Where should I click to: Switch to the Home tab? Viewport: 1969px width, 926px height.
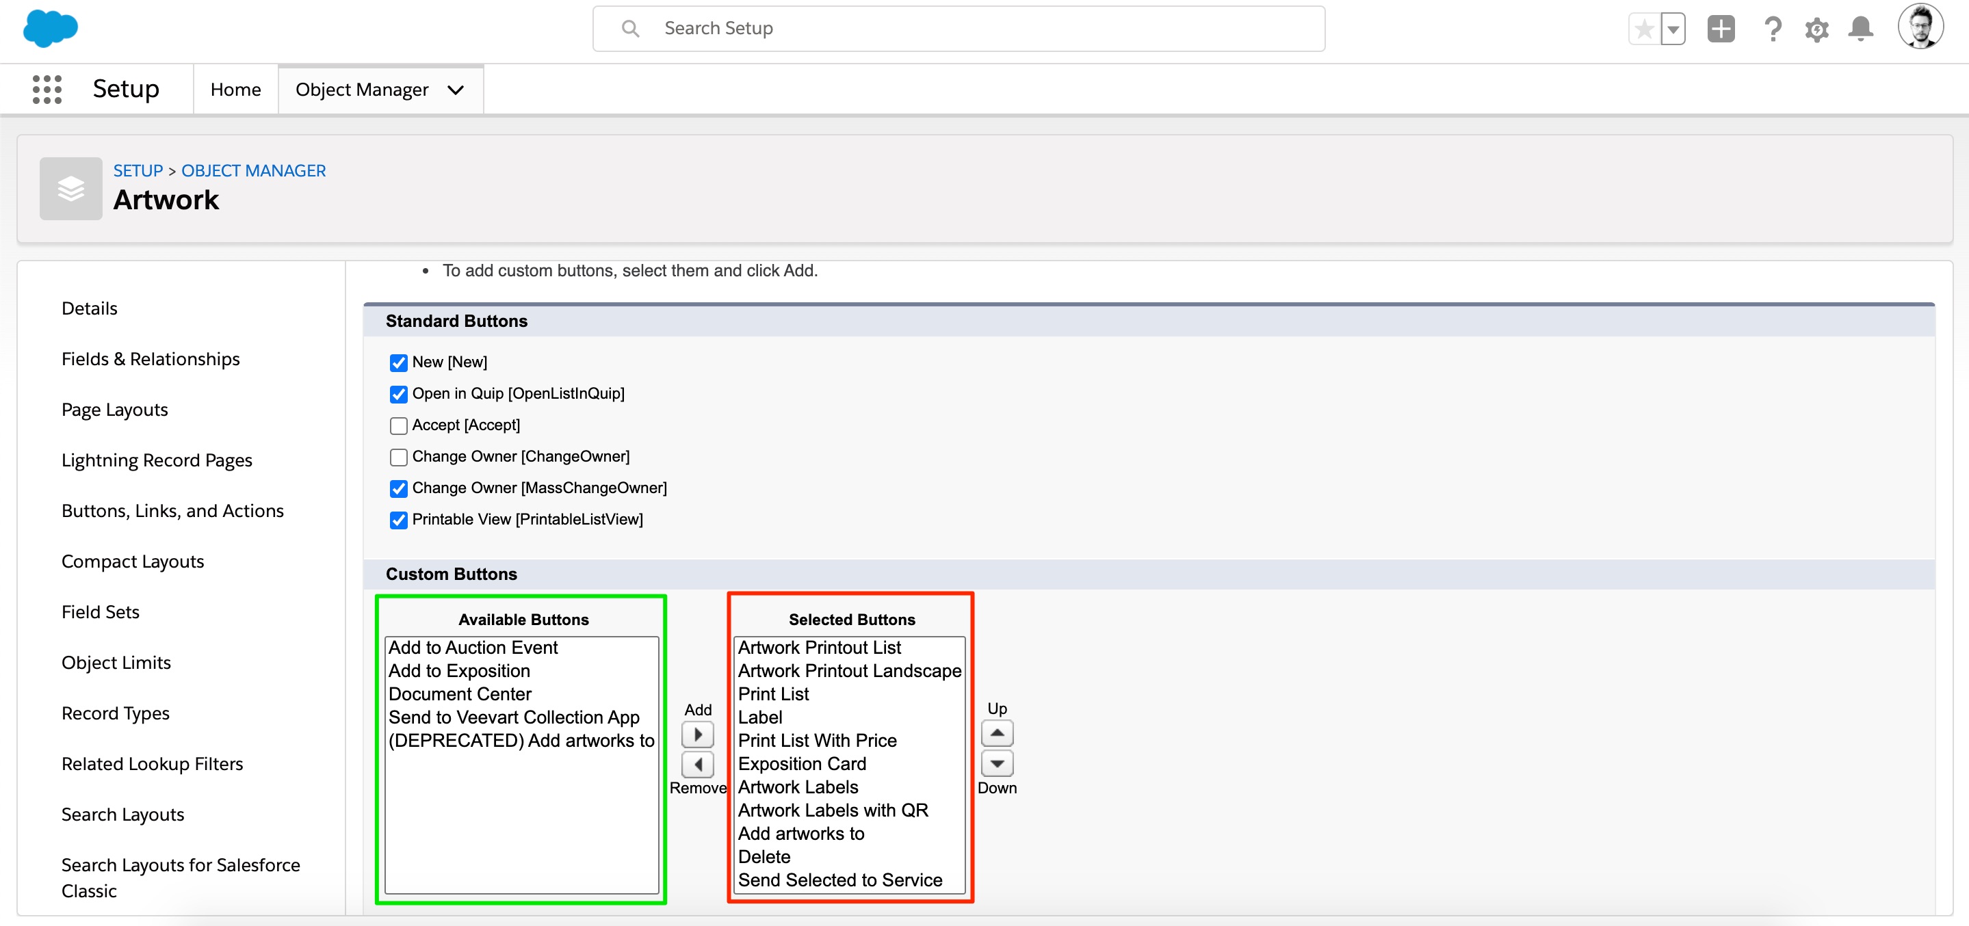pyautogui.click(x=235, y=89)
